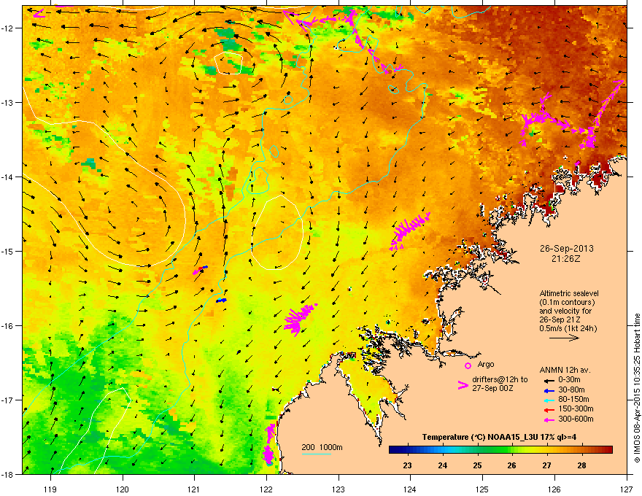642x496 pixels.
Task: Click the '300-600m' depth label
Action: (576, 419)
